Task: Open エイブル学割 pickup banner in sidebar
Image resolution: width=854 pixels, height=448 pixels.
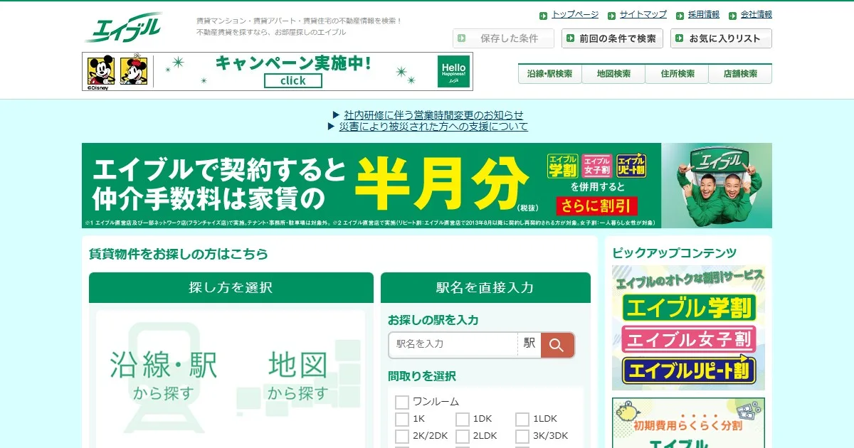Action: 688,308
